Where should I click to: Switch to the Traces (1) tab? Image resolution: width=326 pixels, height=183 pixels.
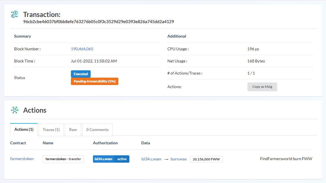coord(51,130)
